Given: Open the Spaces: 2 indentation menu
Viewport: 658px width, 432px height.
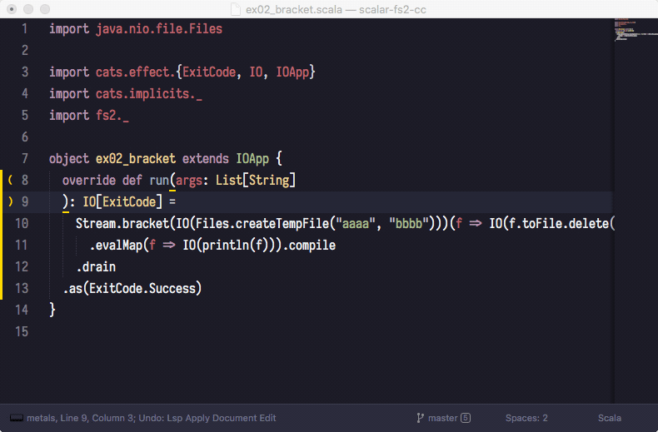Looking at the screenshot, I should click(x=526, y=418).
